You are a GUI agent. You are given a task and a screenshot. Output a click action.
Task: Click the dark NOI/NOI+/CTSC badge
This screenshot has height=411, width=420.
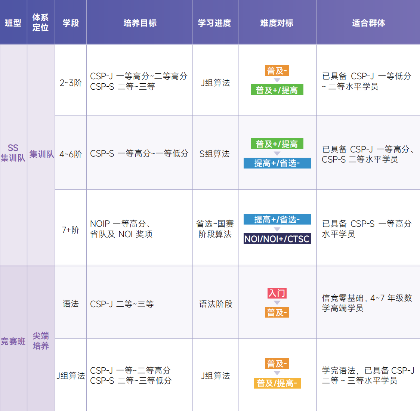[x=277, y=239]
